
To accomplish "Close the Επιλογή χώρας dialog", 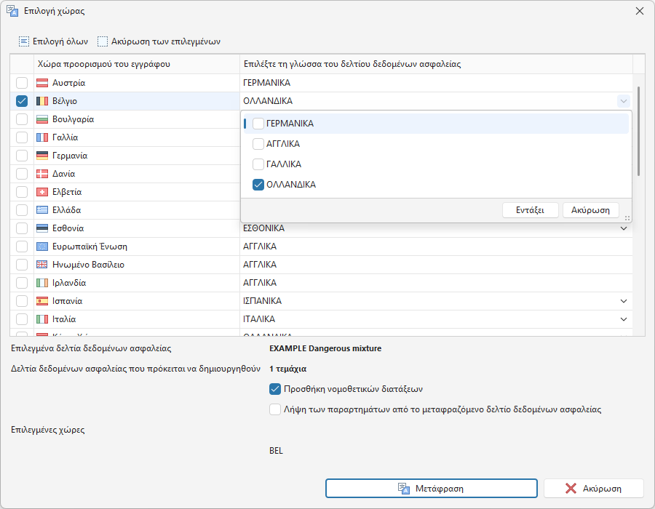I will 640,11.
